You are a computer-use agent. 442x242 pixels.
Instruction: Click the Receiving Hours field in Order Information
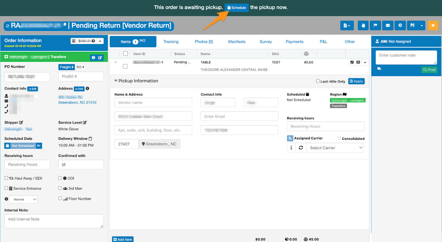[x=27, y=165]
